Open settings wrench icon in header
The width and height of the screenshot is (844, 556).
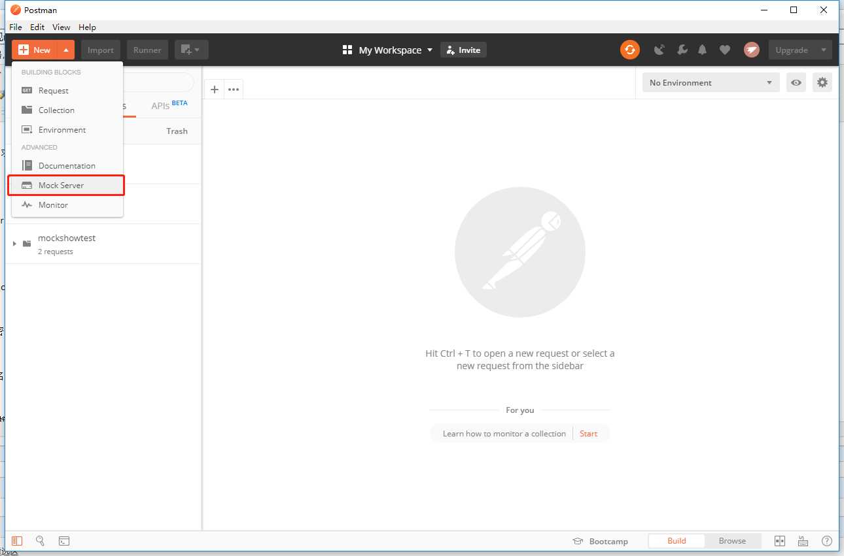pyautogui.click(x=681, y=50)
